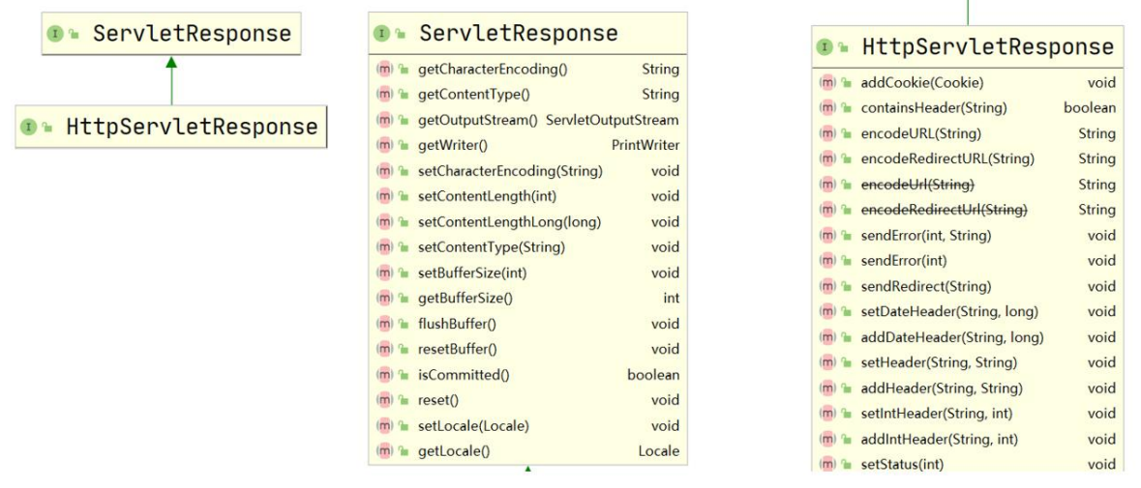Click the green inheritance arrow between the small nodes
Screen dimensions: 1141x488
point(171,81)
